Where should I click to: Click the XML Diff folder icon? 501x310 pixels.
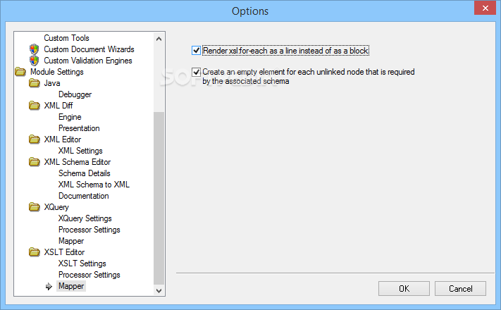pos(35,106)
